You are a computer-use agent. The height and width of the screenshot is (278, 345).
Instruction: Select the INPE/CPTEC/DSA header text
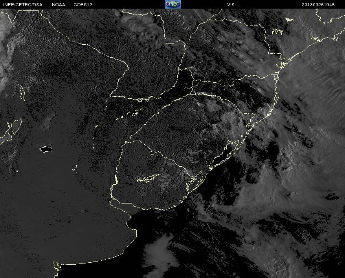[23, 5]
